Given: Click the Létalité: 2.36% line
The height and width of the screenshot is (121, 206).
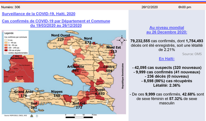Looking at the screenshot, I should (166, 86).
